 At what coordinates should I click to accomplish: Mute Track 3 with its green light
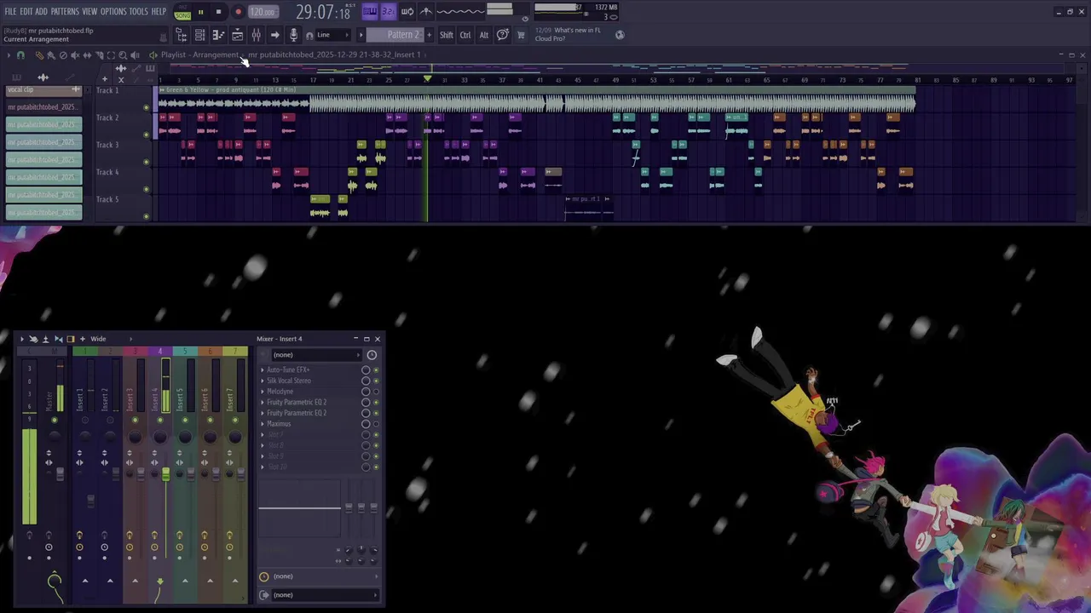click(x=146, y=162)
